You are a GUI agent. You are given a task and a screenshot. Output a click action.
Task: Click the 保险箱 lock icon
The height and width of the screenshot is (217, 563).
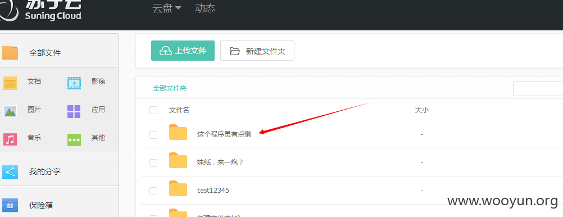pos(10,205)
